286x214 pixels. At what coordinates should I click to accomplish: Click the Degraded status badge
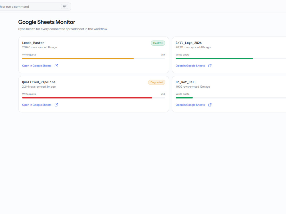point(156,82)
